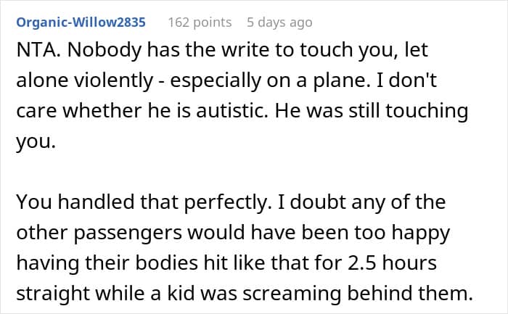Click the word 'autistic.' in the comment
Image resolution: width=508 pixels, height=314 pixels.
click(232, 111)
